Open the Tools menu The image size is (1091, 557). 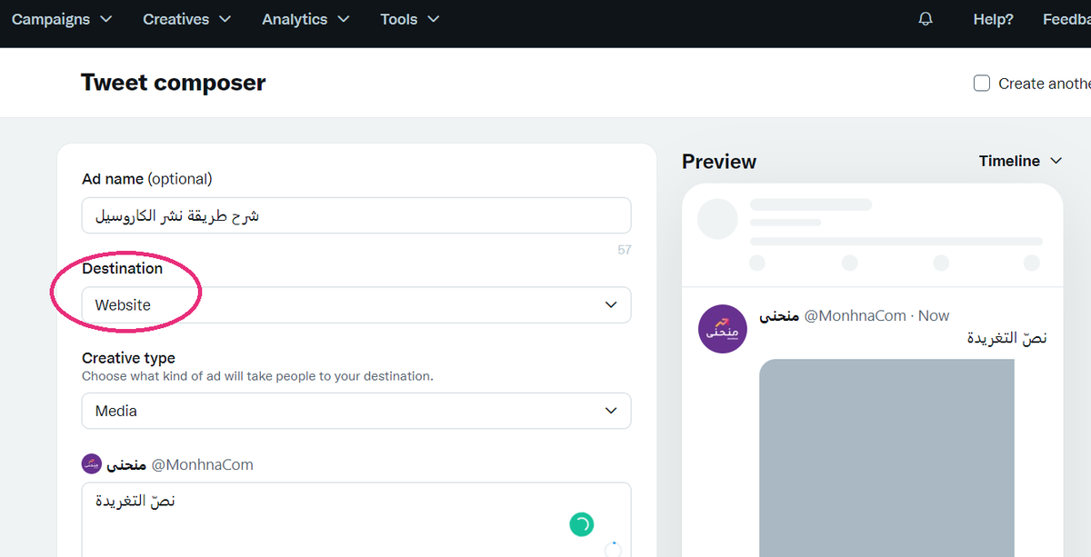(409, 19)
